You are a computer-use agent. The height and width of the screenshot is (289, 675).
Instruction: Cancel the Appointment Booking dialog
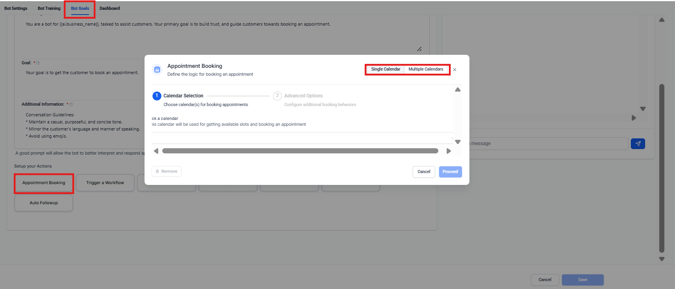[x=424, y=172]
